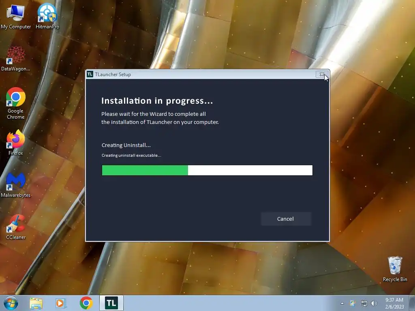Click the TL icon in setup title bar
Viewport: 415px width, 311px height.
90,75
